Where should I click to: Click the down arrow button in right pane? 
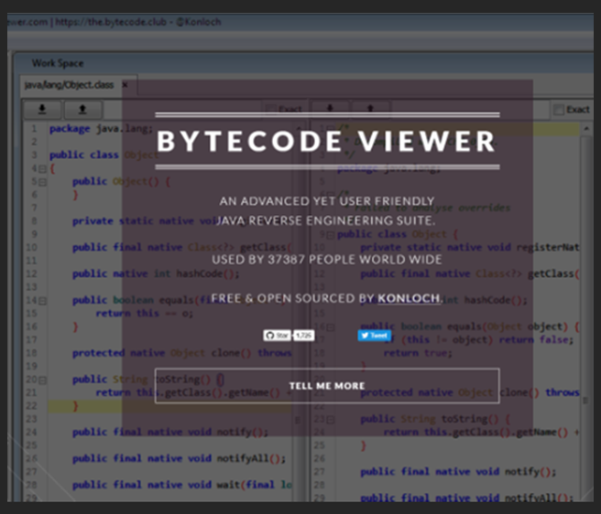[330, 109]
